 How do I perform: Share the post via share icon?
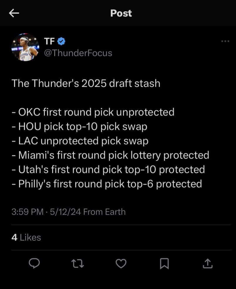(208, 263)
